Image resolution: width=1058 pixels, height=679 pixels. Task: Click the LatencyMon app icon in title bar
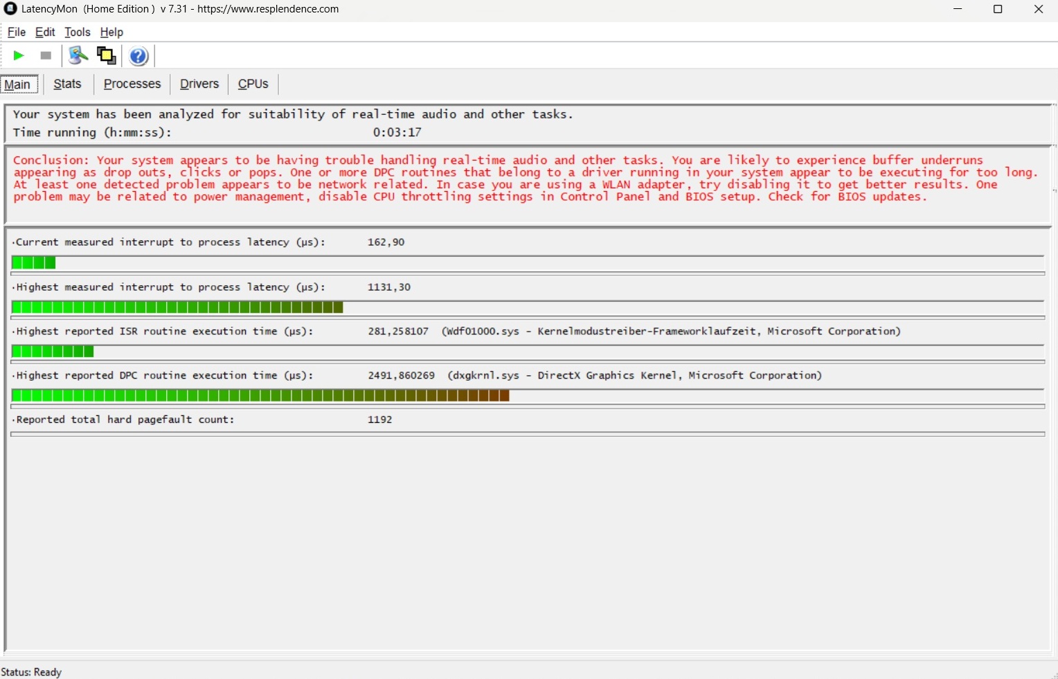click(10, 9)
